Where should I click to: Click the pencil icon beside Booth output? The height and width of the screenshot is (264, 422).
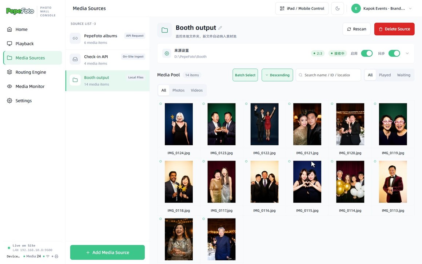(x=220, y=28)
